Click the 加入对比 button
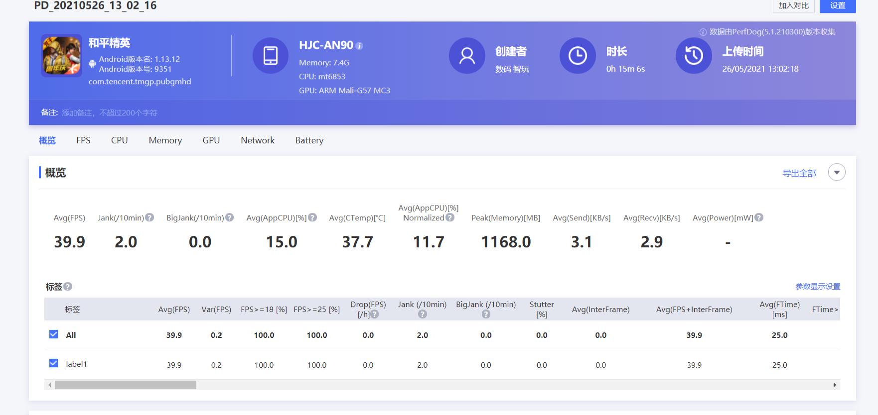Image resolution: width=878 pixels, height=415 pixels. 793,5
